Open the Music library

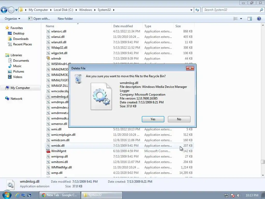[x=17, y=66]
